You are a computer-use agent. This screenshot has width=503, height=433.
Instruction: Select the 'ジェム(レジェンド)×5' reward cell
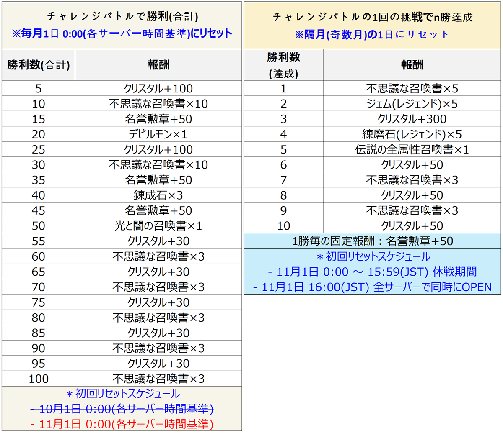[412, 104]
